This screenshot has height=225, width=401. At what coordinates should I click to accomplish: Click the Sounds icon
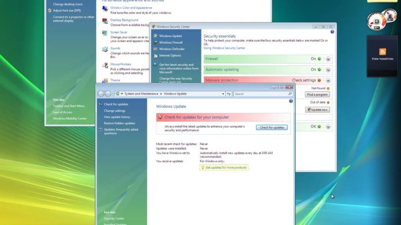(105, 49)
